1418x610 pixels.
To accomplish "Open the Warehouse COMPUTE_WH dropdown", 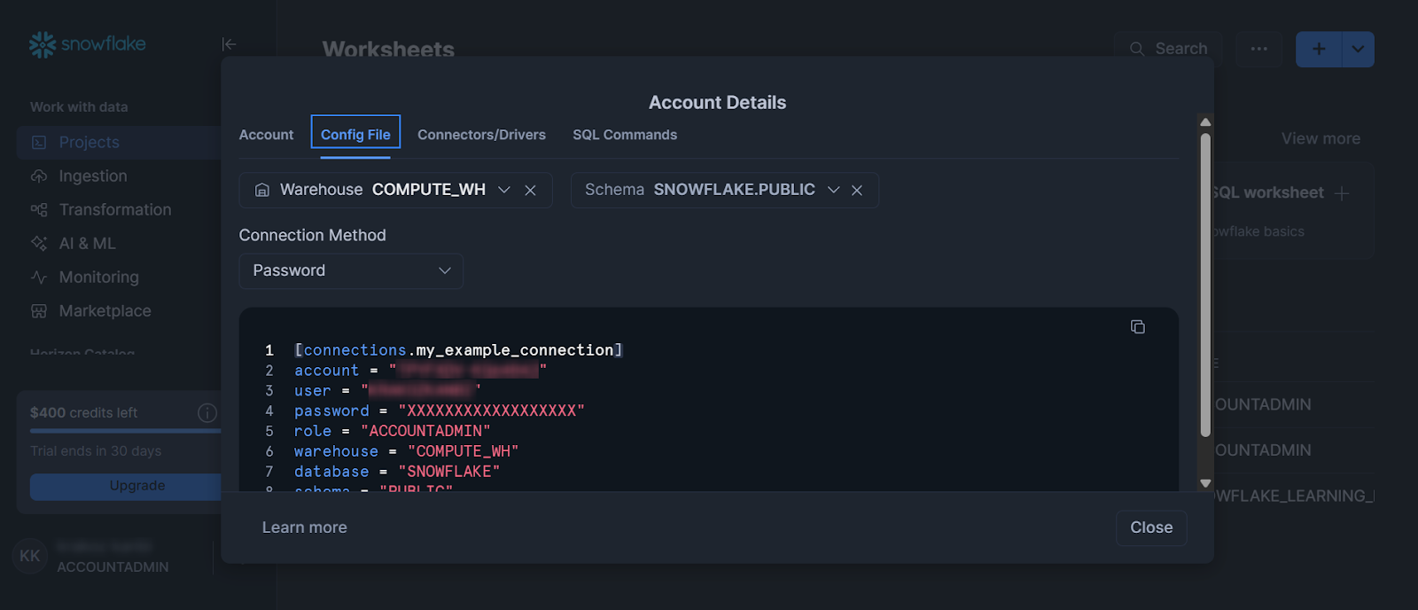I will coord(504,190).
